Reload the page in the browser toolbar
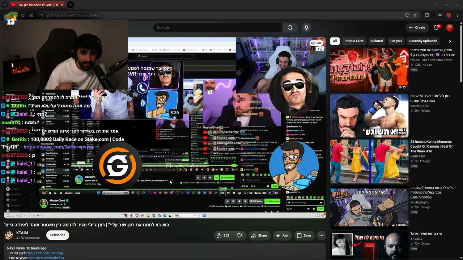This screenshot has width=463, height=260. [23, 15]
